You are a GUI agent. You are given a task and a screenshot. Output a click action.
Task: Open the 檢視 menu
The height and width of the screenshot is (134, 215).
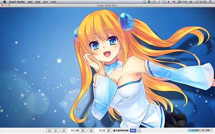coord(38,2)
